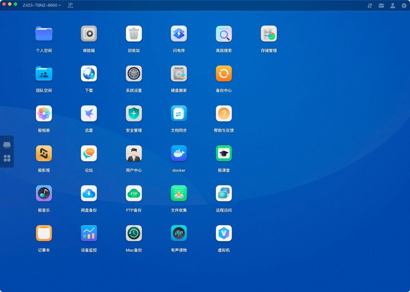Open the 网盘备份 cloud backup app

(89, 193)
